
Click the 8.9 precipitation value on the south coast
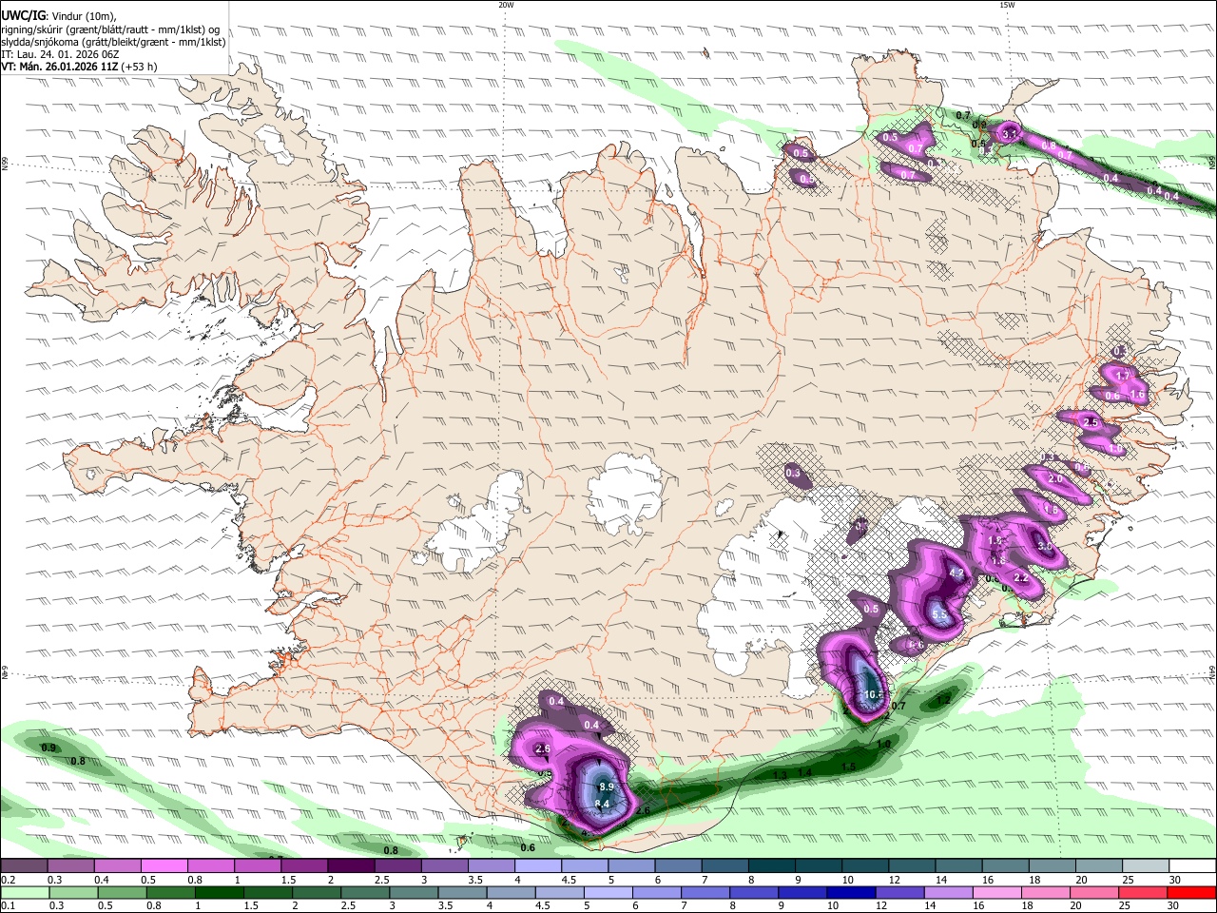(x=607, y=787)
